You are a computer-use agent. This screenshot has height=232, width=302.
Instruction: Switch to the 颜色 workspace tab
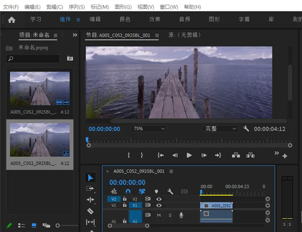(x=124, y=20)
